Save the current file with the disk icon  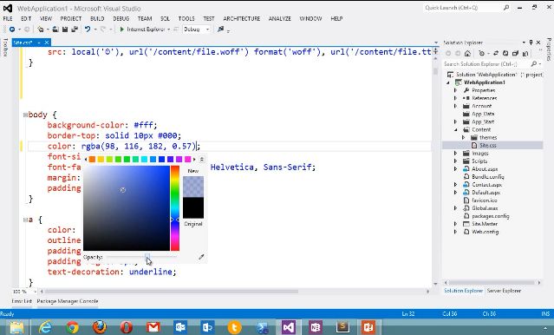[x=65, y=30]
